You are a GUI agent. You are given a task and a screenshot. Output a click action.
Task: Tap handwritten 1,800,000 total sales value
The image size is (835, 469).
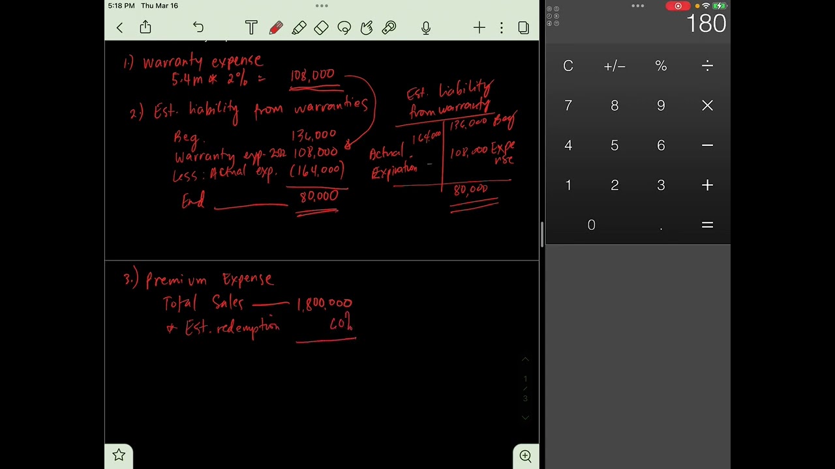point(324,304)
